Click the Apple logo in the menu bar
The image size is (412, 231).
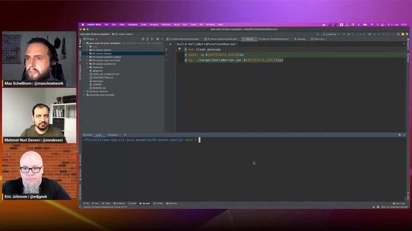[x=83, y=24]
